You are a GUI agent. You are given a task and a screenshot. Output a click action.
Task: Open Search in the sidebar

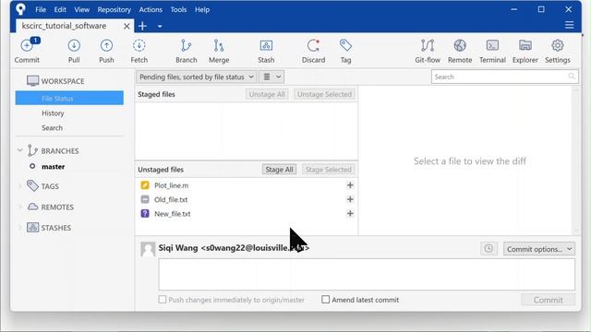(52, 127)
